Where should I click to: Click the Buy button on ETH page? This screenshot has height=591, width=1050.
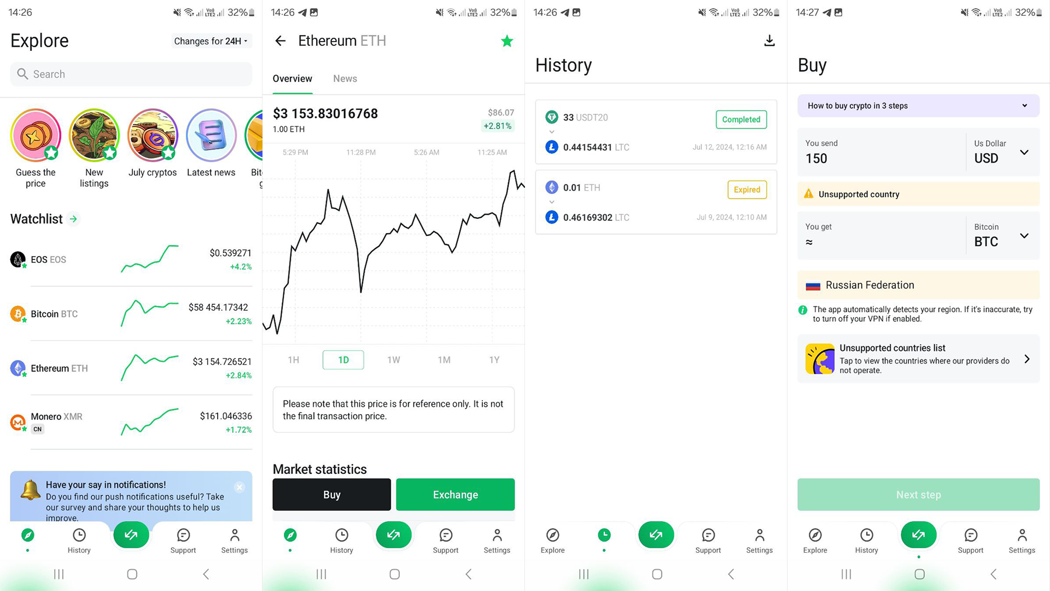click(332, 494)
